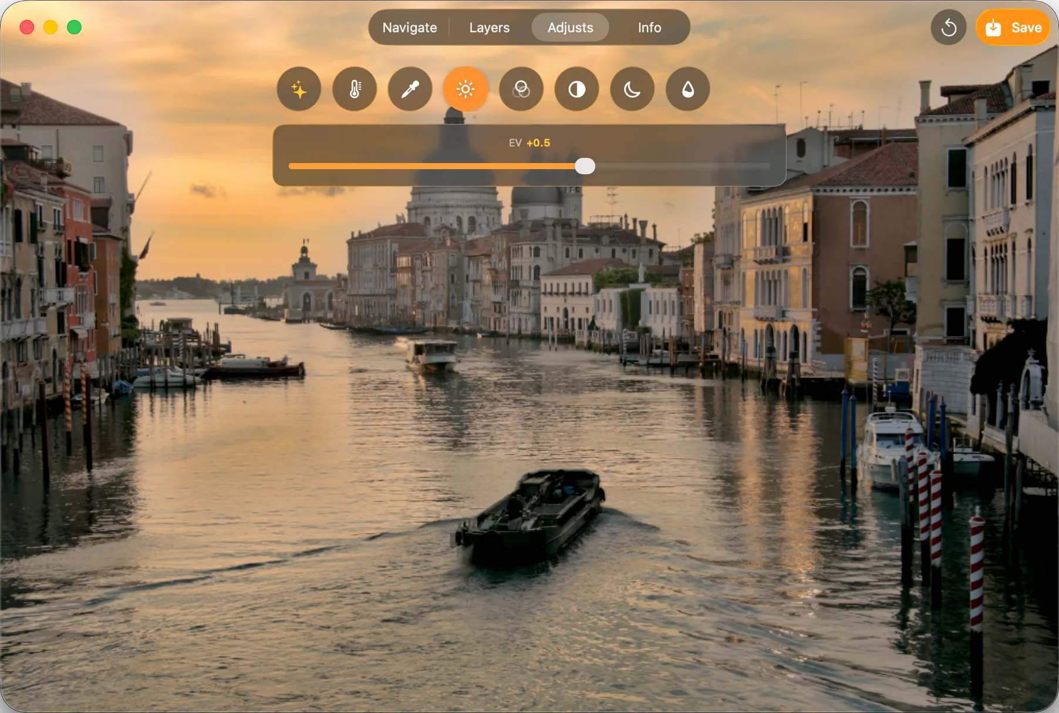This screenshot has width=1059, height=713.
Task: Click the orange filled part of EV track
Action: [432, 166]
